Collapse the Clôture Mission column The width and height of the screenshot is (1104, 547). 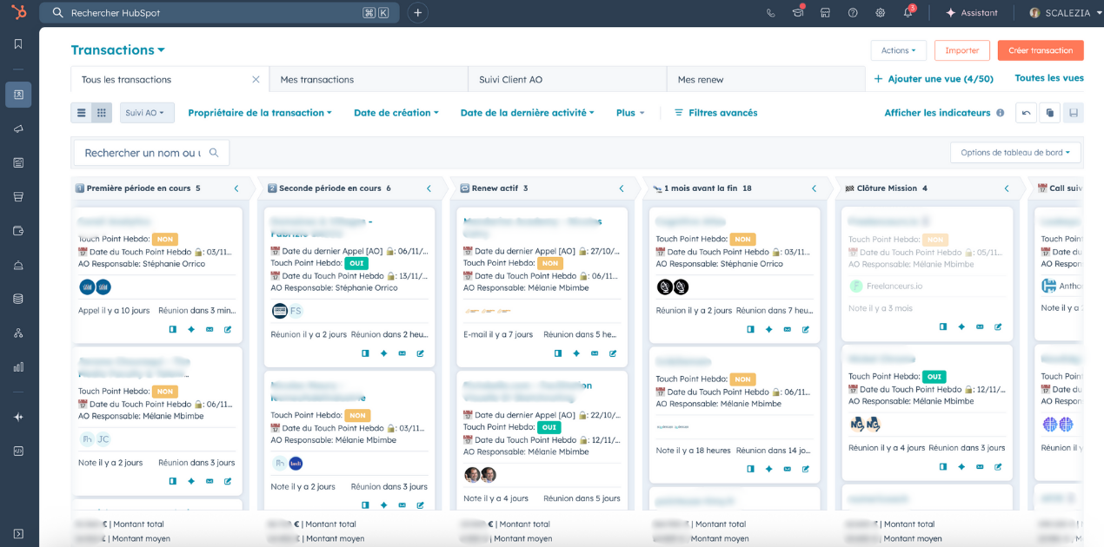[1007, 188]
